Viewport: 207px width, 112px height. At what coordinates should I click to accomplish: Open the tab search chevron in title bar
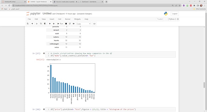190,2
